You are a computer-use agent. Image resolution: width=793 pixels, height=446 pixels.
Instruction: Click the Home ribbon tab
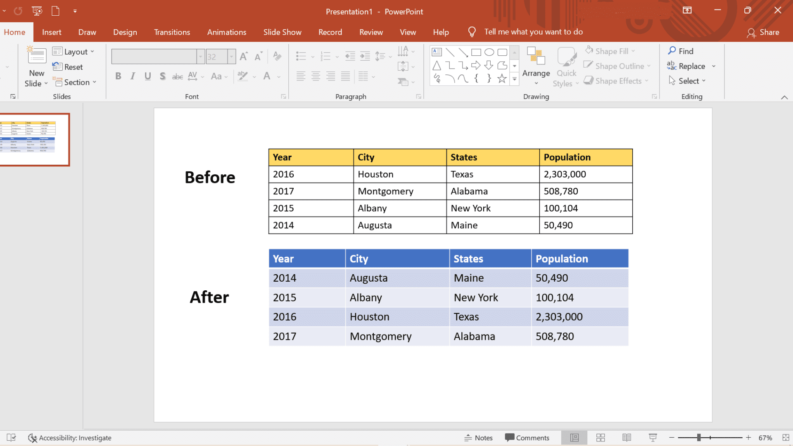[14, 31]
